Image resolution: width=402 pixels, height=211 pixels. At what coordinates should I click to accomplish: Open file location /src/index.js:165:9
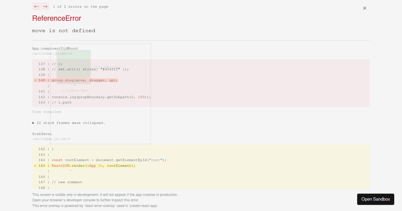tap(51, 139)
